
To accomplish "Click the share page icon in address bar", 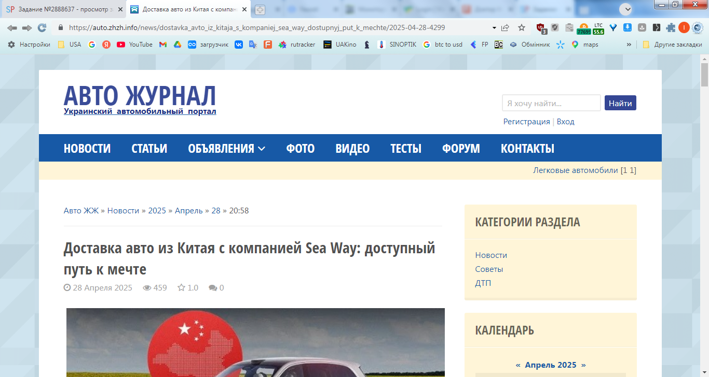I will point(505,28).
